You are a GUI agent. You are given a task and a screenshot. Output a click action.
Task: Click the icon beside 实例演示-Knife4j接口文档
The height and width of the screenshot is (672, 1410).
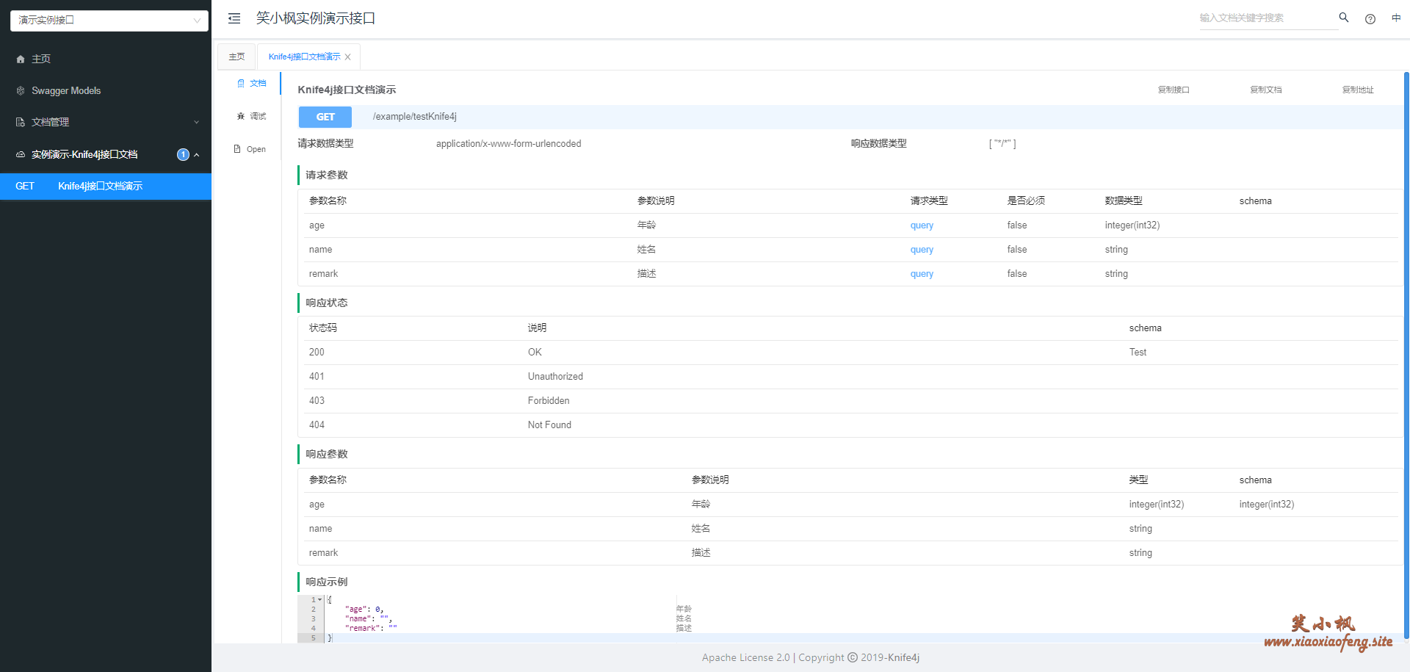coord(21,154)
